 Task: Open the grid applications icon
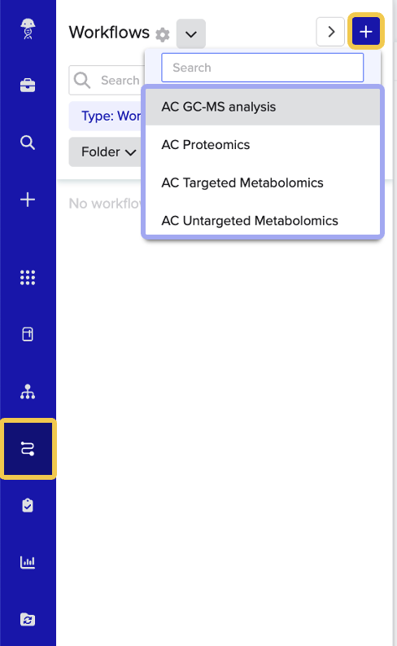tap(28, 278)
